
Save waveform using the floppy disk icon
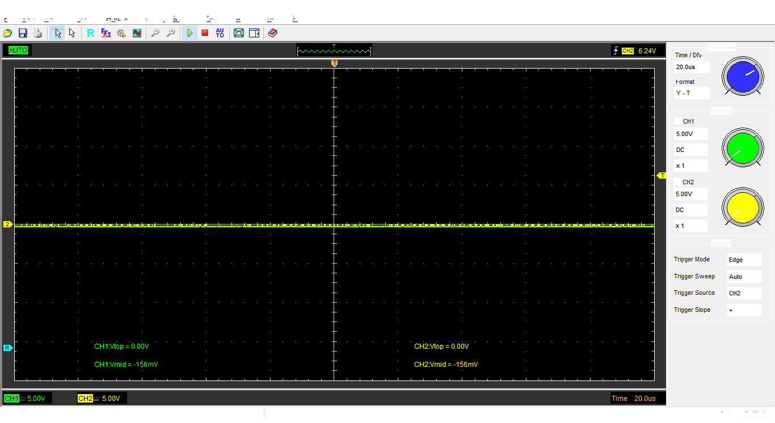tap(23, 33)
